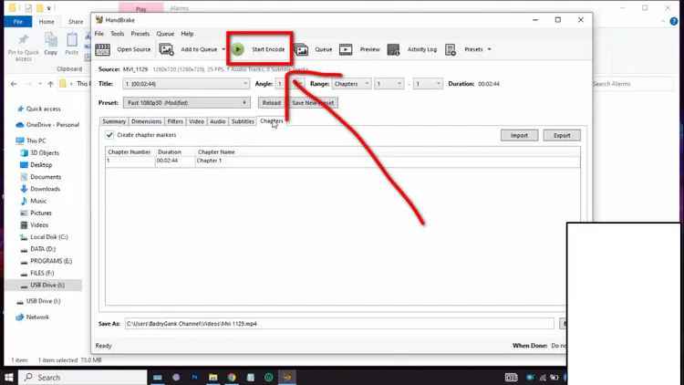
Task: Open the Angle dropdown
Action: coord(290,83)
